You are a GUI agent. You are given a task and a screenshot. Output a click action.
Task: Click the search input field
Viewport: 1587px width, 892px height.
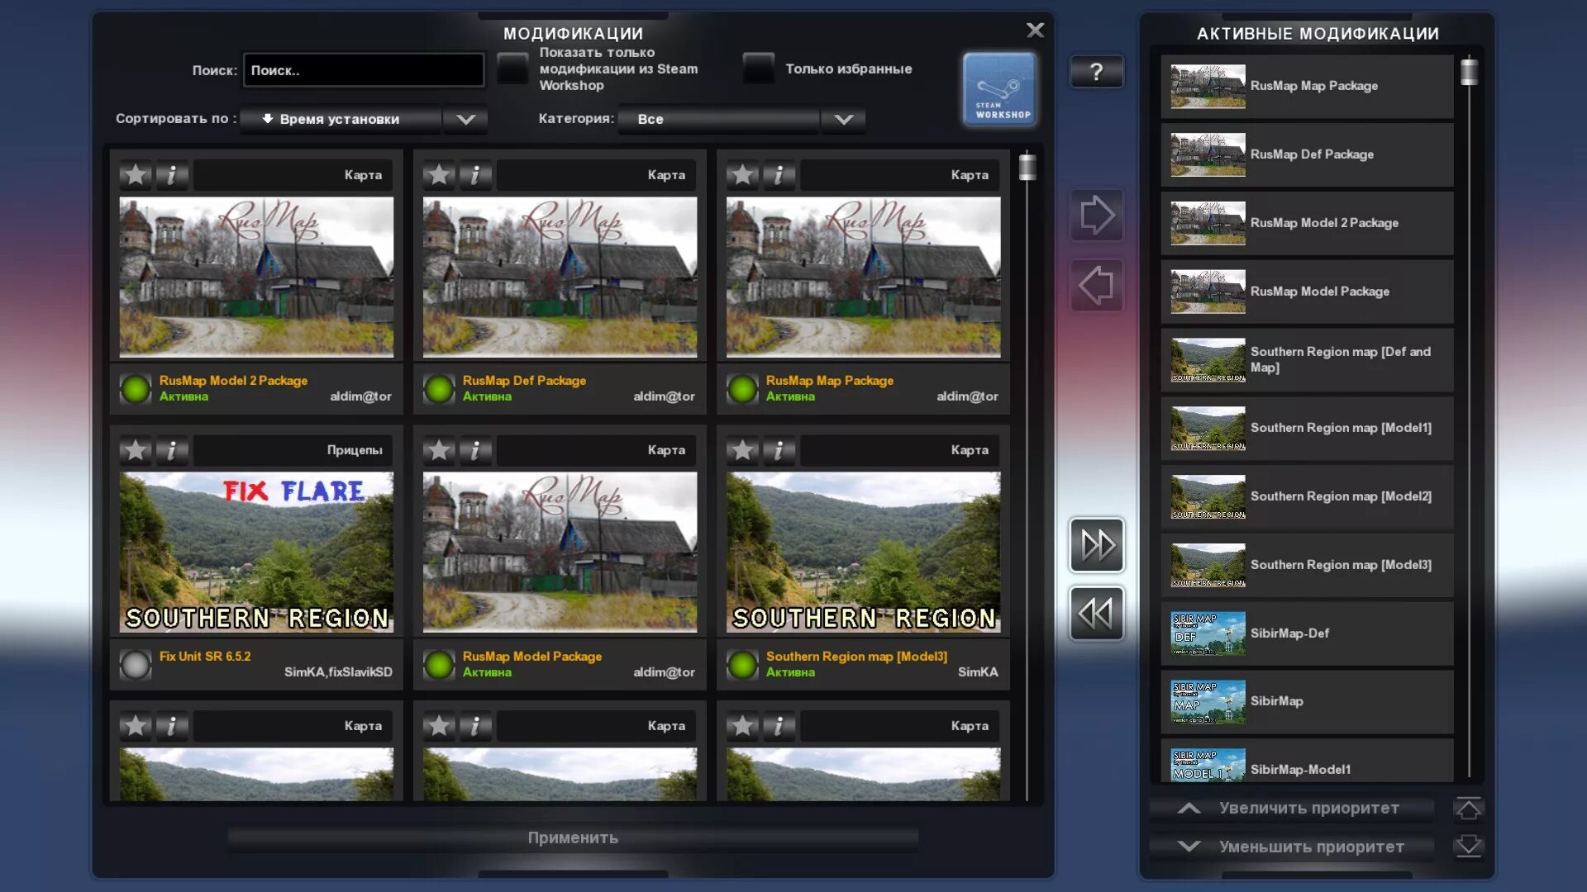point(364,69)
